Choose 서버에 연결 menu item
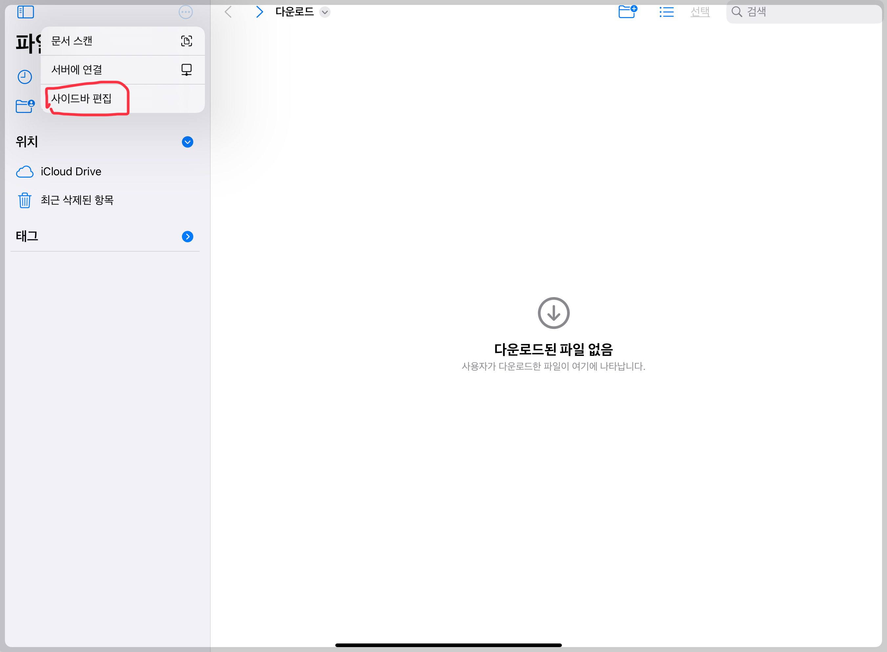This screenshot has width=887, height=652. click(x=77, y=70)
